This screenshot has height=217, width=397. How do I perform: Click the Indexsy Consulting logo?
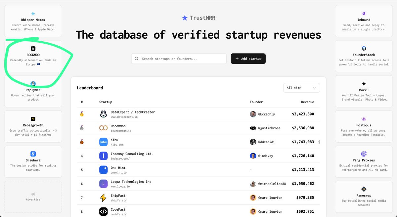click(103, 156)
